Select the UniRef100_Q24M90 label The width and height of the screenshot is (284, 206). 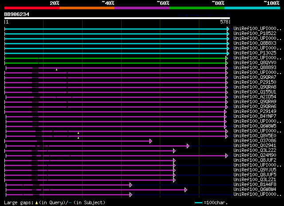(255, 155)
